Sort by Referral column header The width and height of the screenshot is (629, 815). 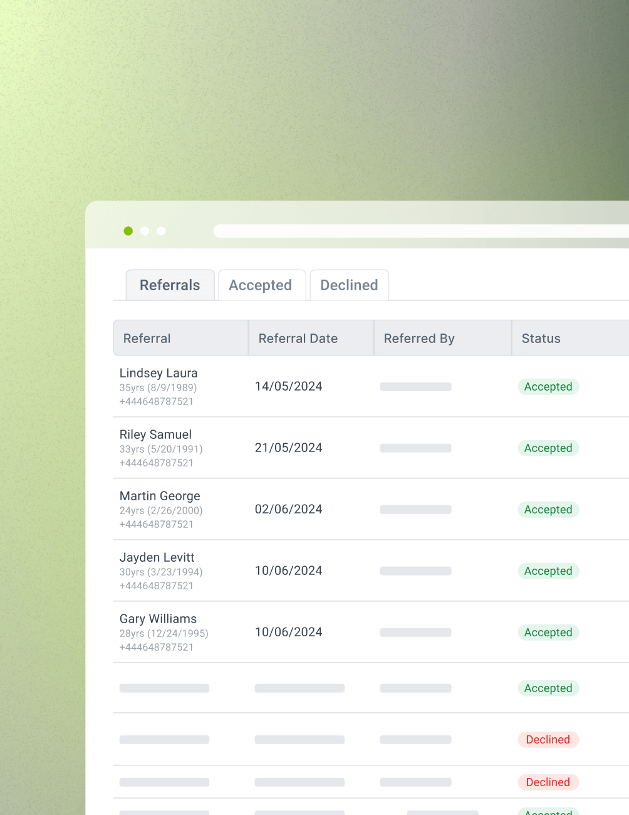click(x=147, y=339)
